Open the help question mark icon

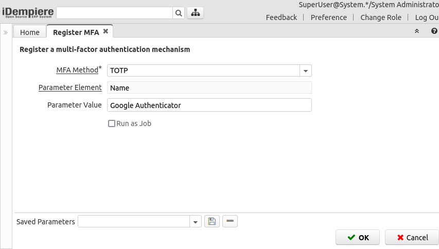(x=434, y=32)
